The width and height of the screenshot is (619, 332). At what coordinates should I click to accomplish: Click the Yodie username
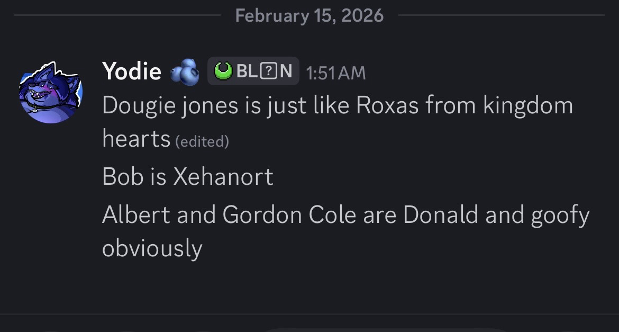coord(131,71)
